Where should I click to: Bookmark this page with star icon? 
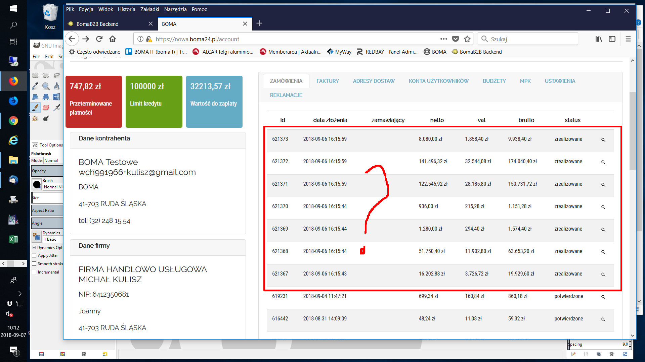[x=467, y=39]
